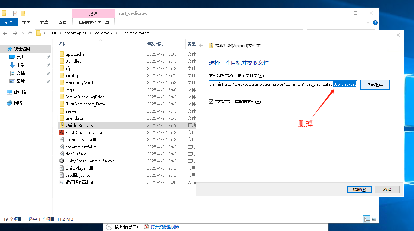Select the config folder icon

(62, 75)
